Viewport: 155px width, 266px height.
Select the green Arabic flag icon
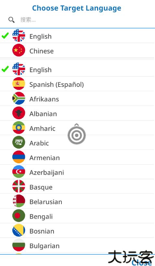tap(19, 142)
